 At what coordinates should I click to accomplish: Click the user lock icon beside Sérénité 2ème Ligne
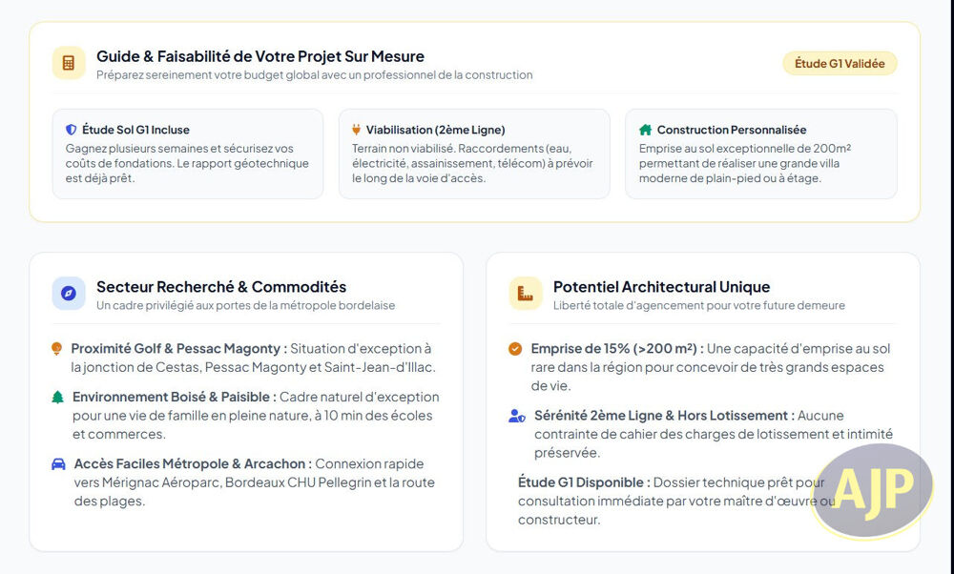[x=516, y=416]
